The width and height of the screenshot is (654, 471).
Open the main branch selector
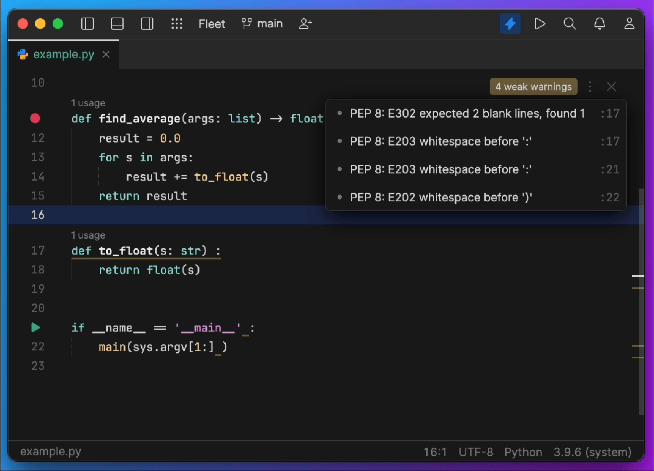point(262,24)
